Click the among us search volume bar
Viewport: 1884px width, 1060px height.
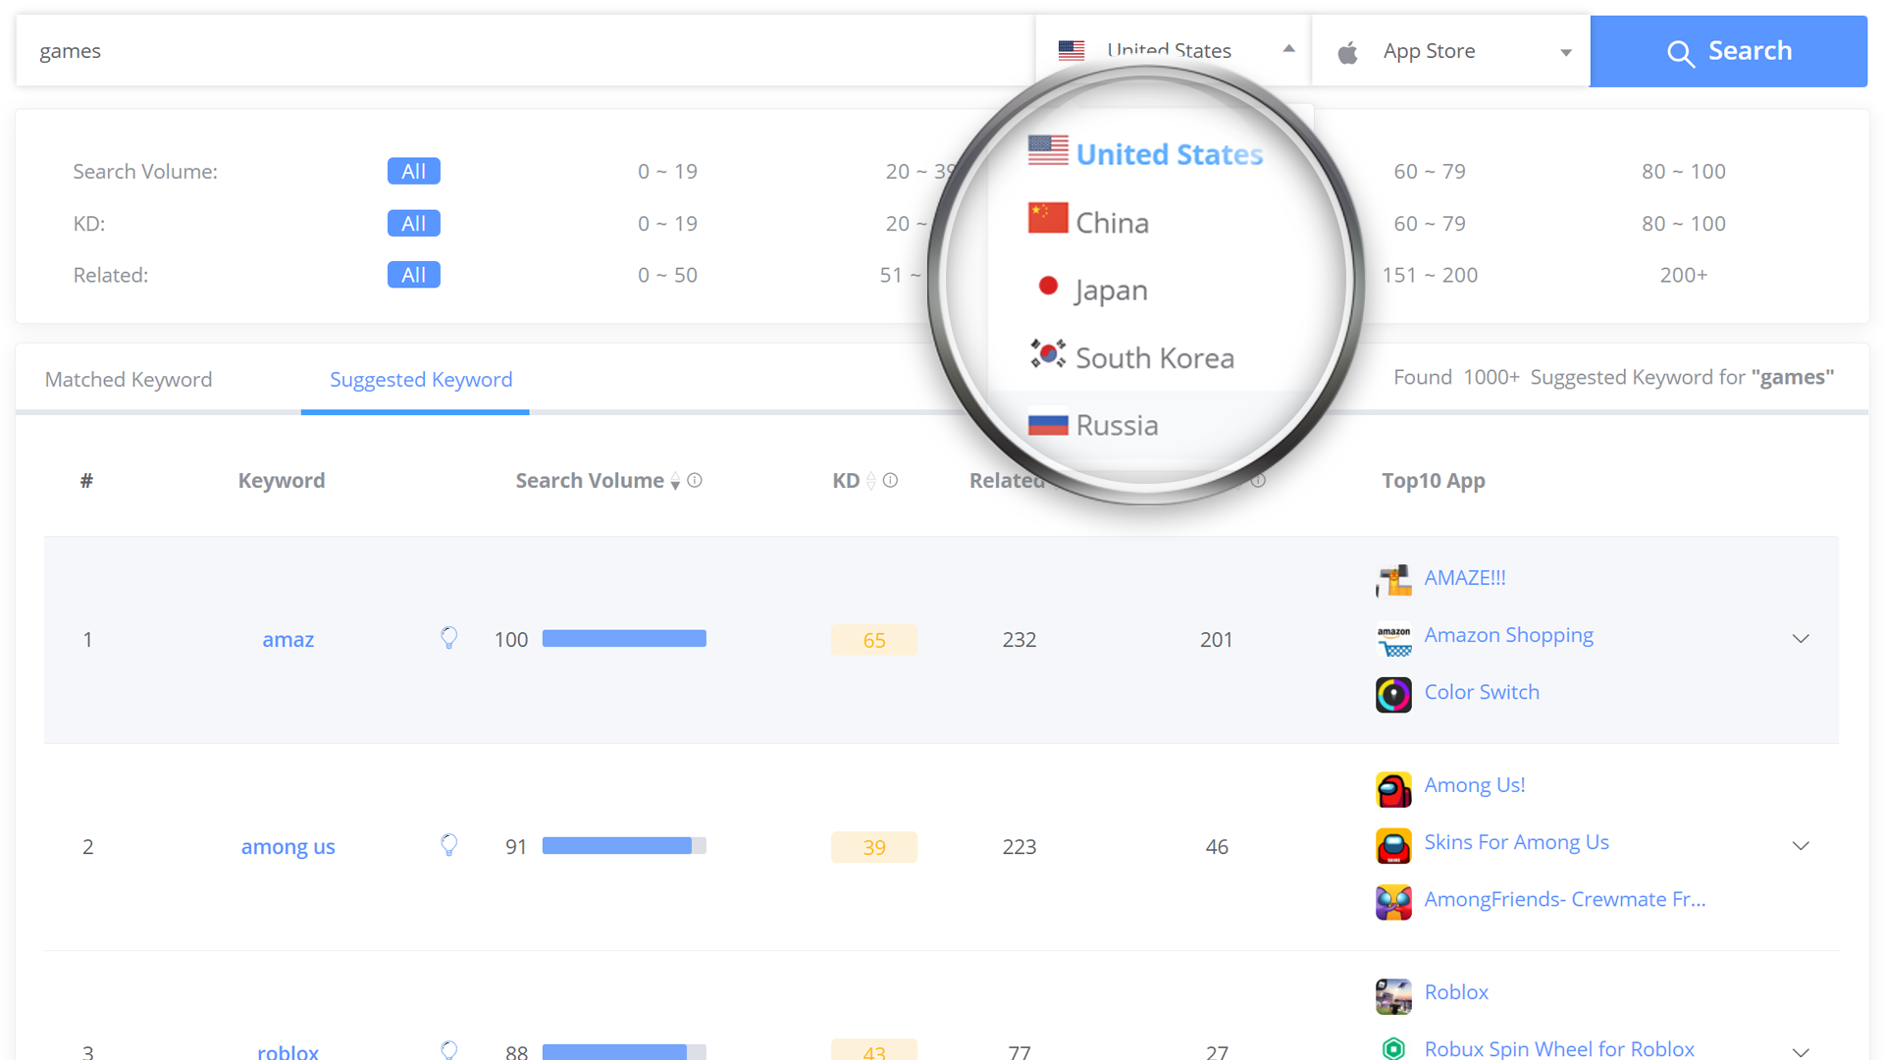[624, 846]
